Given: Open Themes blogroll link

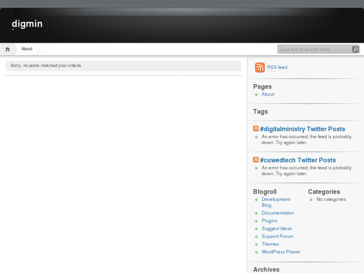Looking at the screenshot, I should pos(270,244).
